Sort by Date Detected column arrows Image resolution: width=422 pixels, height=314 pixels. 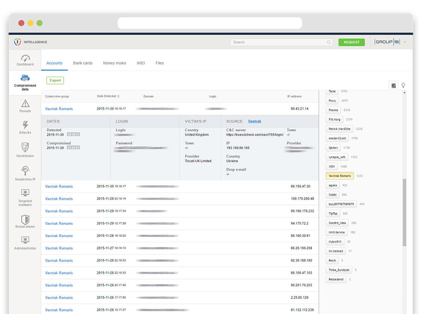118,96
